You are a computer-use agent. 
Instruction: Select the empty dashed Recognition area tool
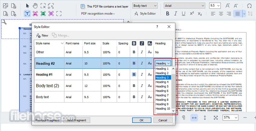(59, 13)
